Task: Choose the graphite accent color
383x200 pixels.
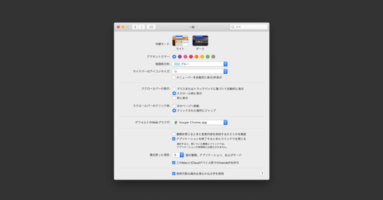Action: 213,57
